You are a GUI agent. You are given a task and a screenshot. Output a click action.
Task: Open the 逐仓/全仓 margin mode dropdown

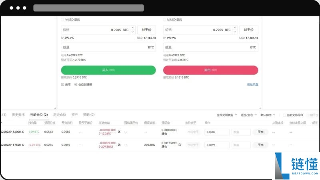click(x=248, y=115)
